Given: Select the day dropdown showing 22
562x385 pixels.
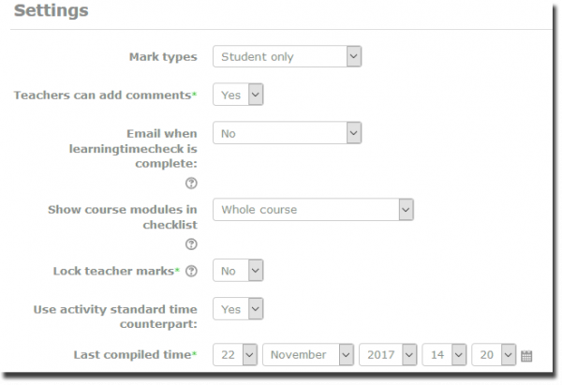Looking at the screenshot, I should point(235,355).
